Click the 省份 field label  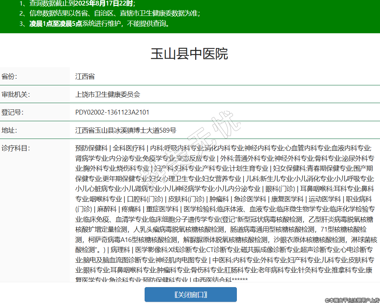[10, 76]
